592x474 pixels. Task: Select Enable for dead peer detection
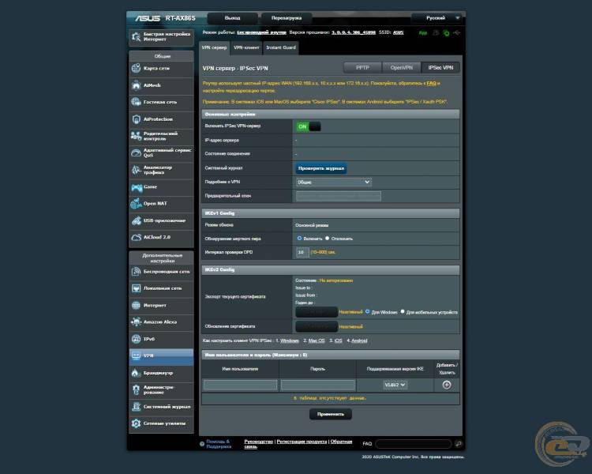point(299,239)
